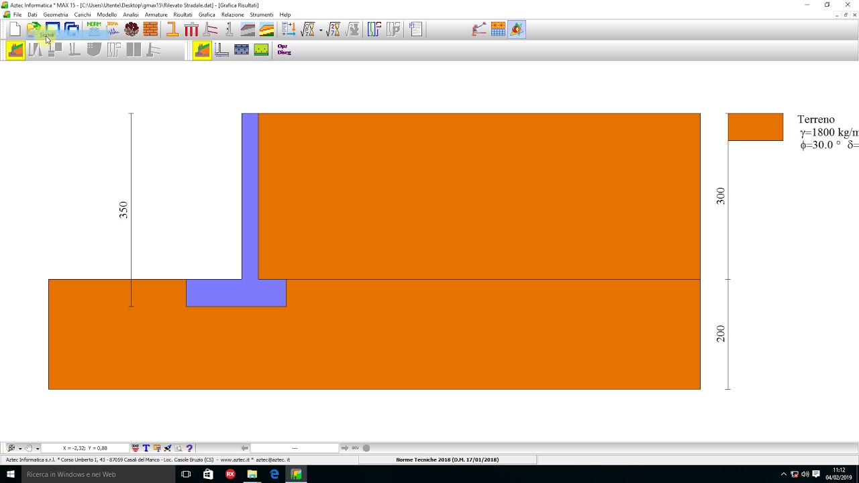Open the Strumenti menu

pyautogui.click(x=262, y=15)
